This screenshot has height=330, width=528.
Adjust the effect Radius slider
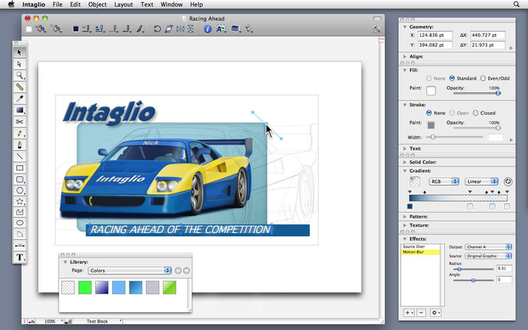pos(459,269)
